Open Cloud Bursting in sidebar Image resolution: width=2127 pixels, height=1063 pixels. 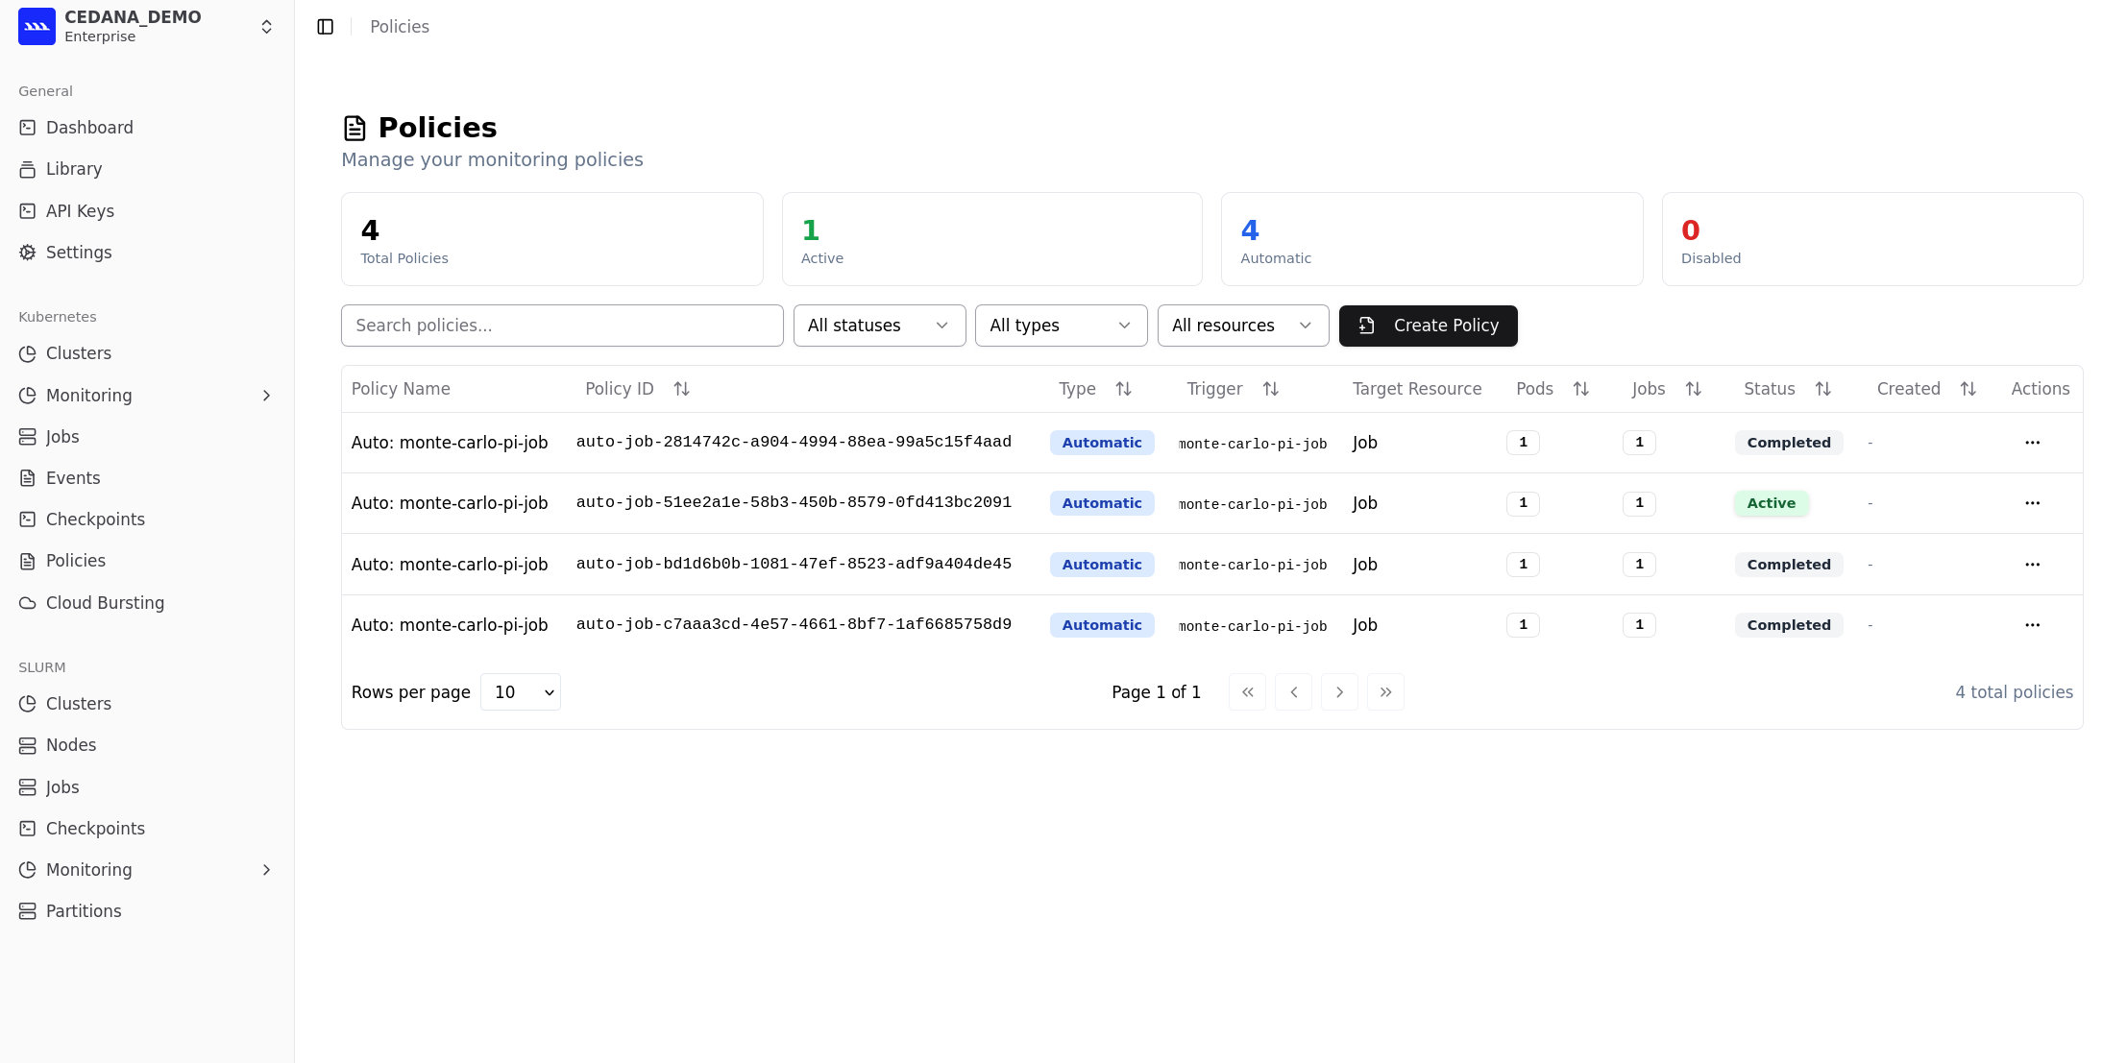[105, 603]
